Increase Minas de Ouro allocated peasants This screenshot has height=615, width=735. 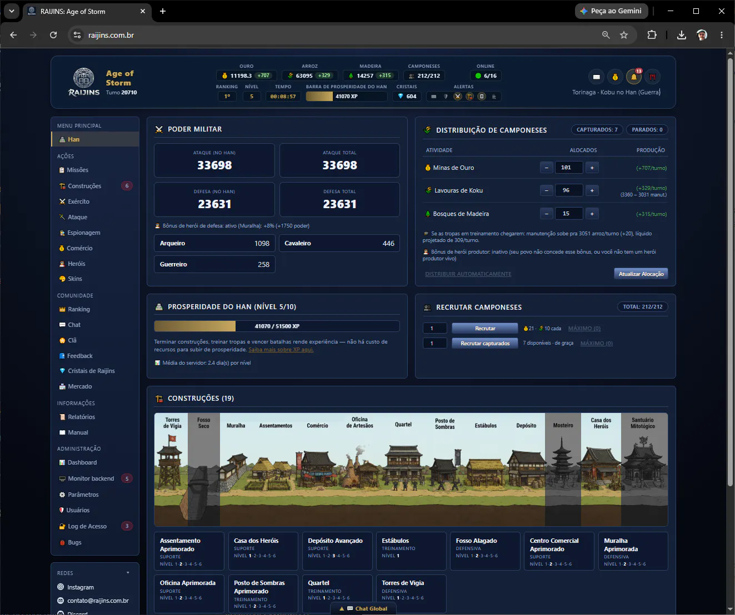pos(592,168)
